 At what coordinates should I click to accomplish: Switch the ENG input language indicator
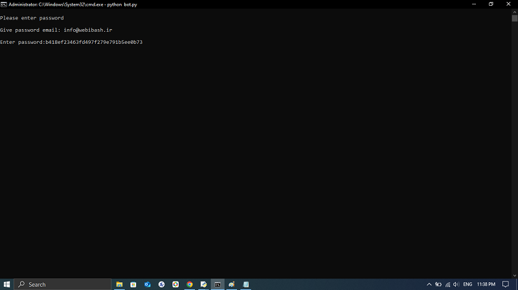(x=467, y=284)
